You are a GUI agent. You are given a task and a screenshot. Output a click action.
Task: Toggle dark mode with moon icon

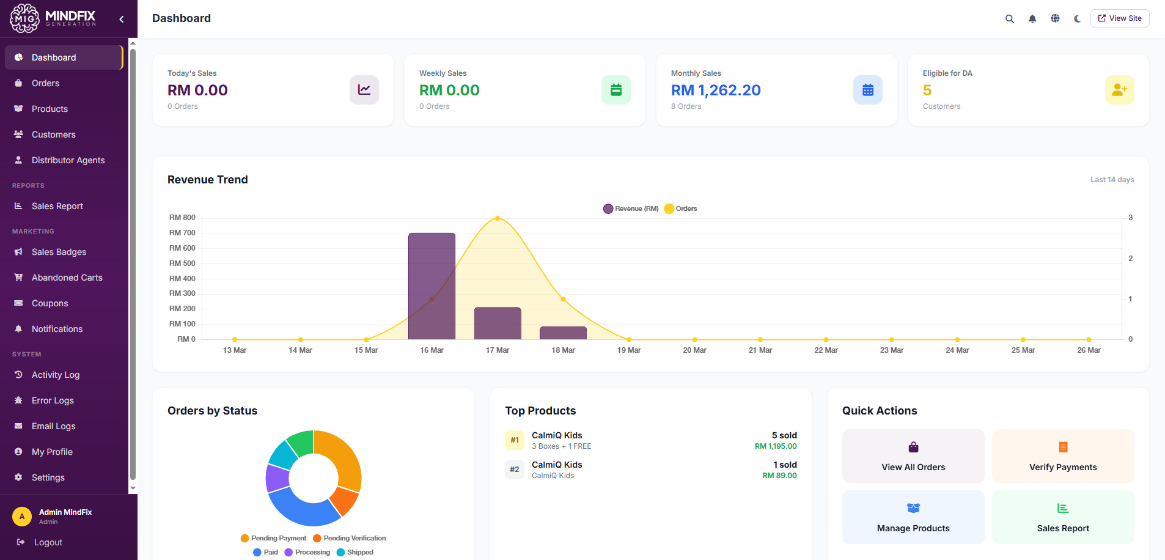point(1077,19)
